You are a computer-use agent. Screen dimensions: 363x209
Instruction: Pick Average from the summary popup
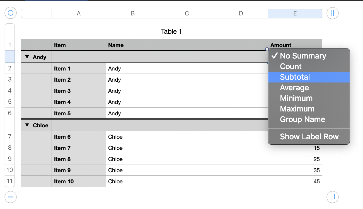pyautogui.click(x=294, y=88)
